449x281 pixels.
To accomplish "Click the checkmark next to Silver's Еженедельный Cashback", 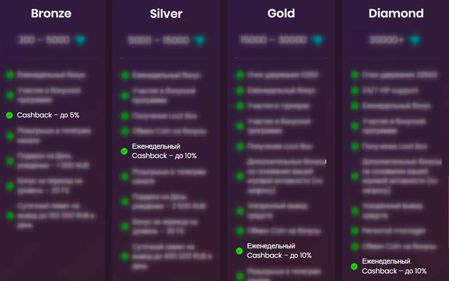I will [x=124, y=151].
